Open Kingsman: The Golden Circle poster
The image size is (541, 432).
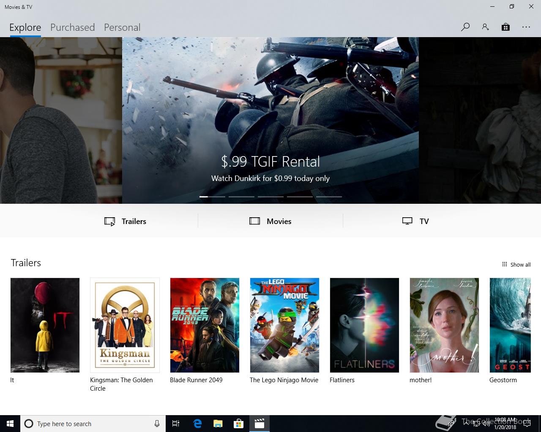coord(125,325)
